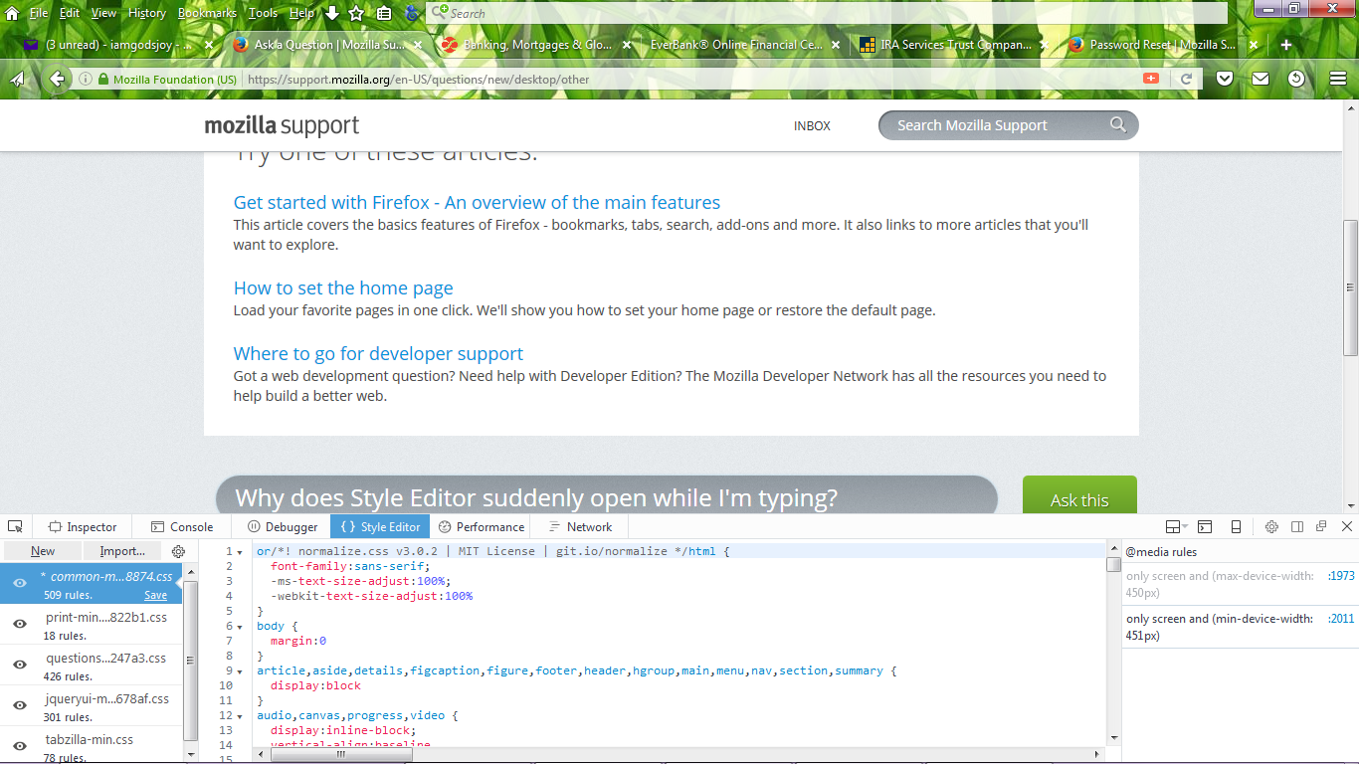Pop devtools out into separate window

[1321, 526]
